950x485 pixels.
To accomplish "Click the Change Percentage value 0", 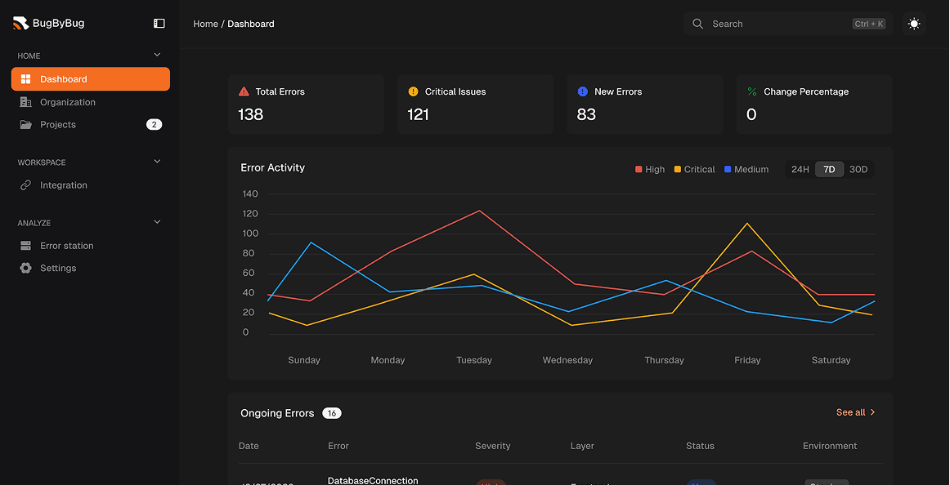I will click(x=751, y=114).
